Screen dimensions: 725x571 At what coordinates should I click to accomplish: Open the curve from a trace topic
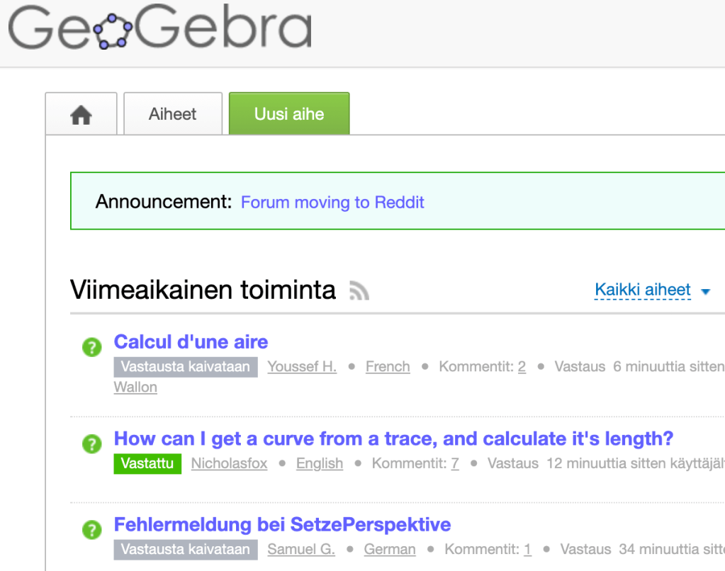393,439
